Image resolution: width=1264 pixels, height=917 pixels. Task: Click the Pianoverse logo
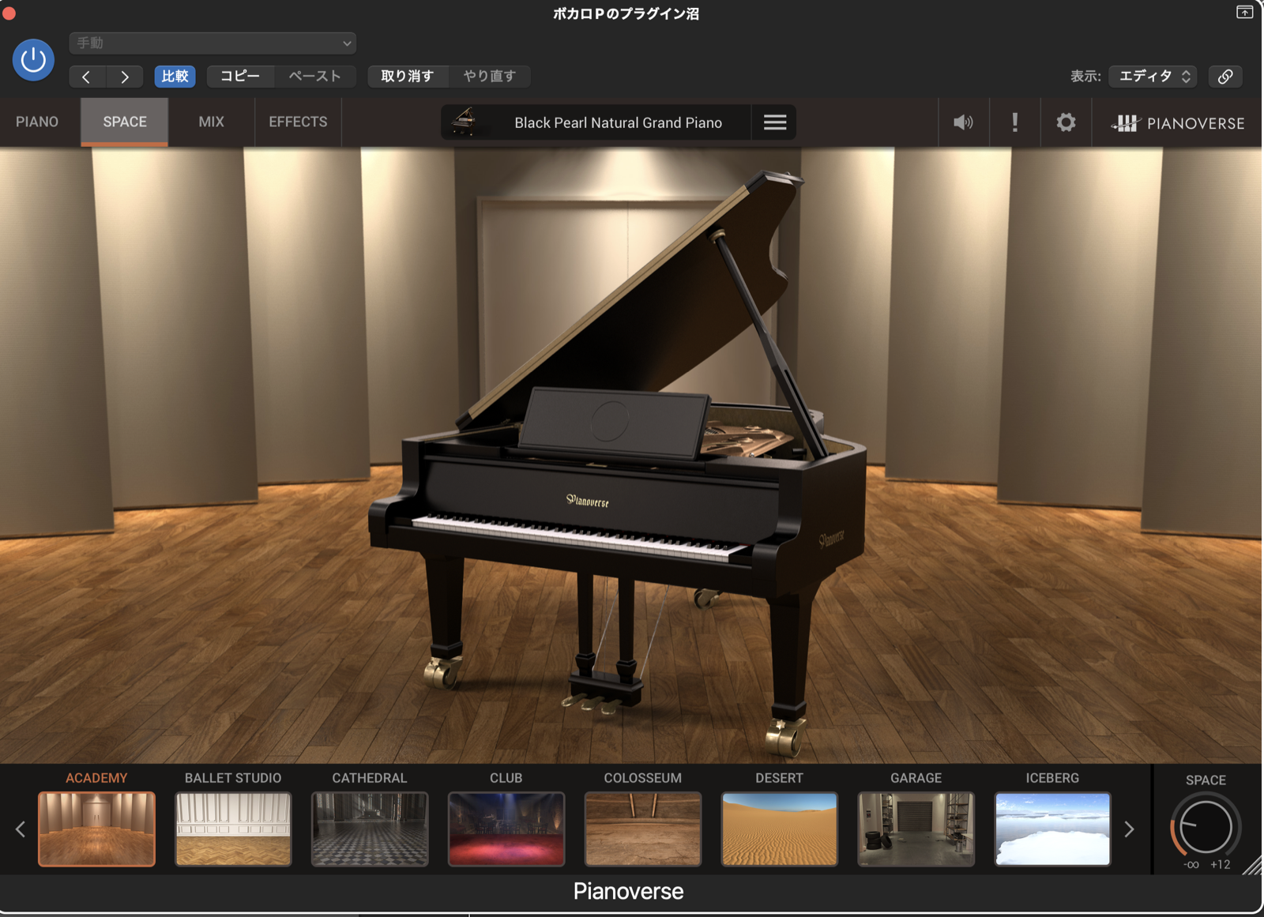tap(1178, 123)
